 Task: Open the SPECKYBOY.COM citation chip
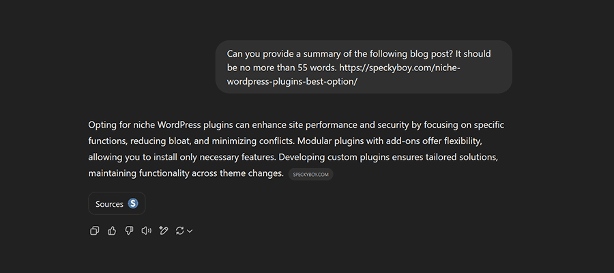pos(310,174)
